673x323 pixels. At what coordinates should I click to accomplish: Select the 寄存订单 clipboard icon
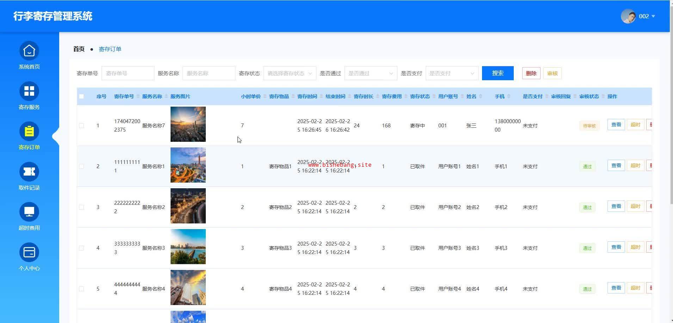coord(29,132)
